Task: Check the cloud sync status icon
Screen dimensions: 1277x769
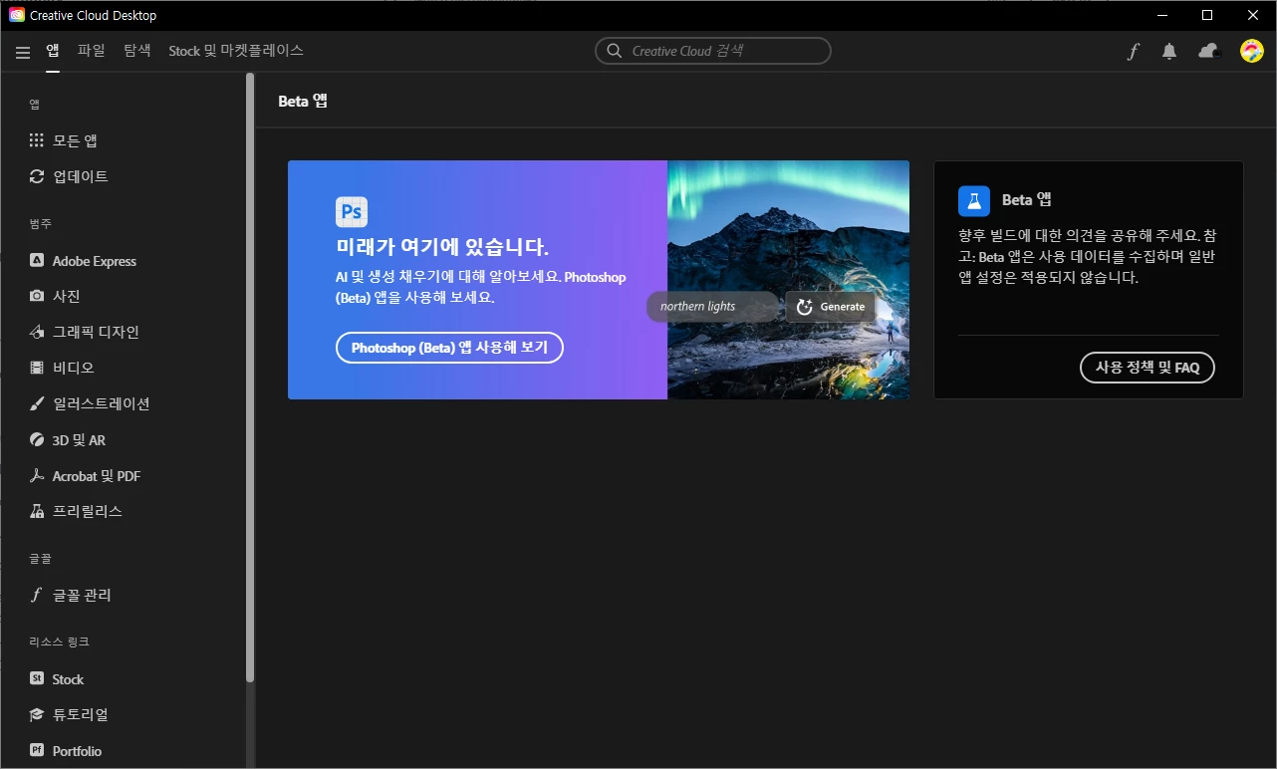Action: tap(1208, 51)
